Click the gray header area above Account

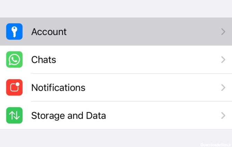(x=116, y=9)
